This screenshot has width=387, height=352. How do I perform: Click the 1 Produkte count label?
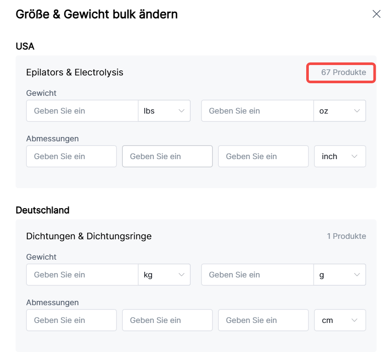click(x=346, y=236)
